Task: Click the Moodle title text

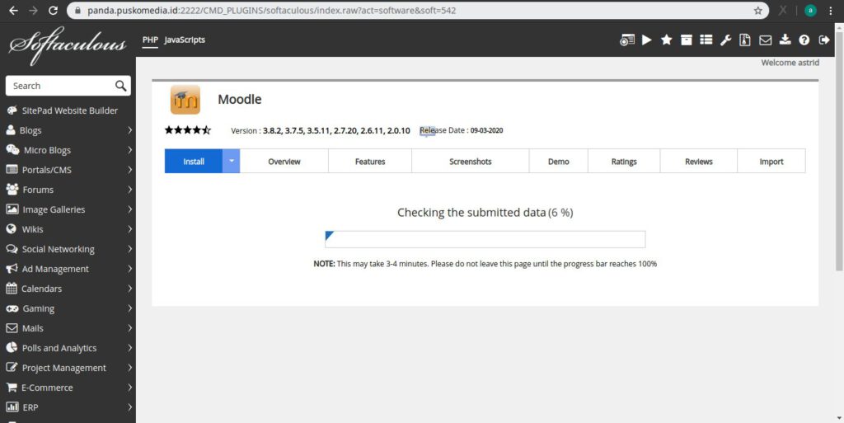Action: click(240, 99)
